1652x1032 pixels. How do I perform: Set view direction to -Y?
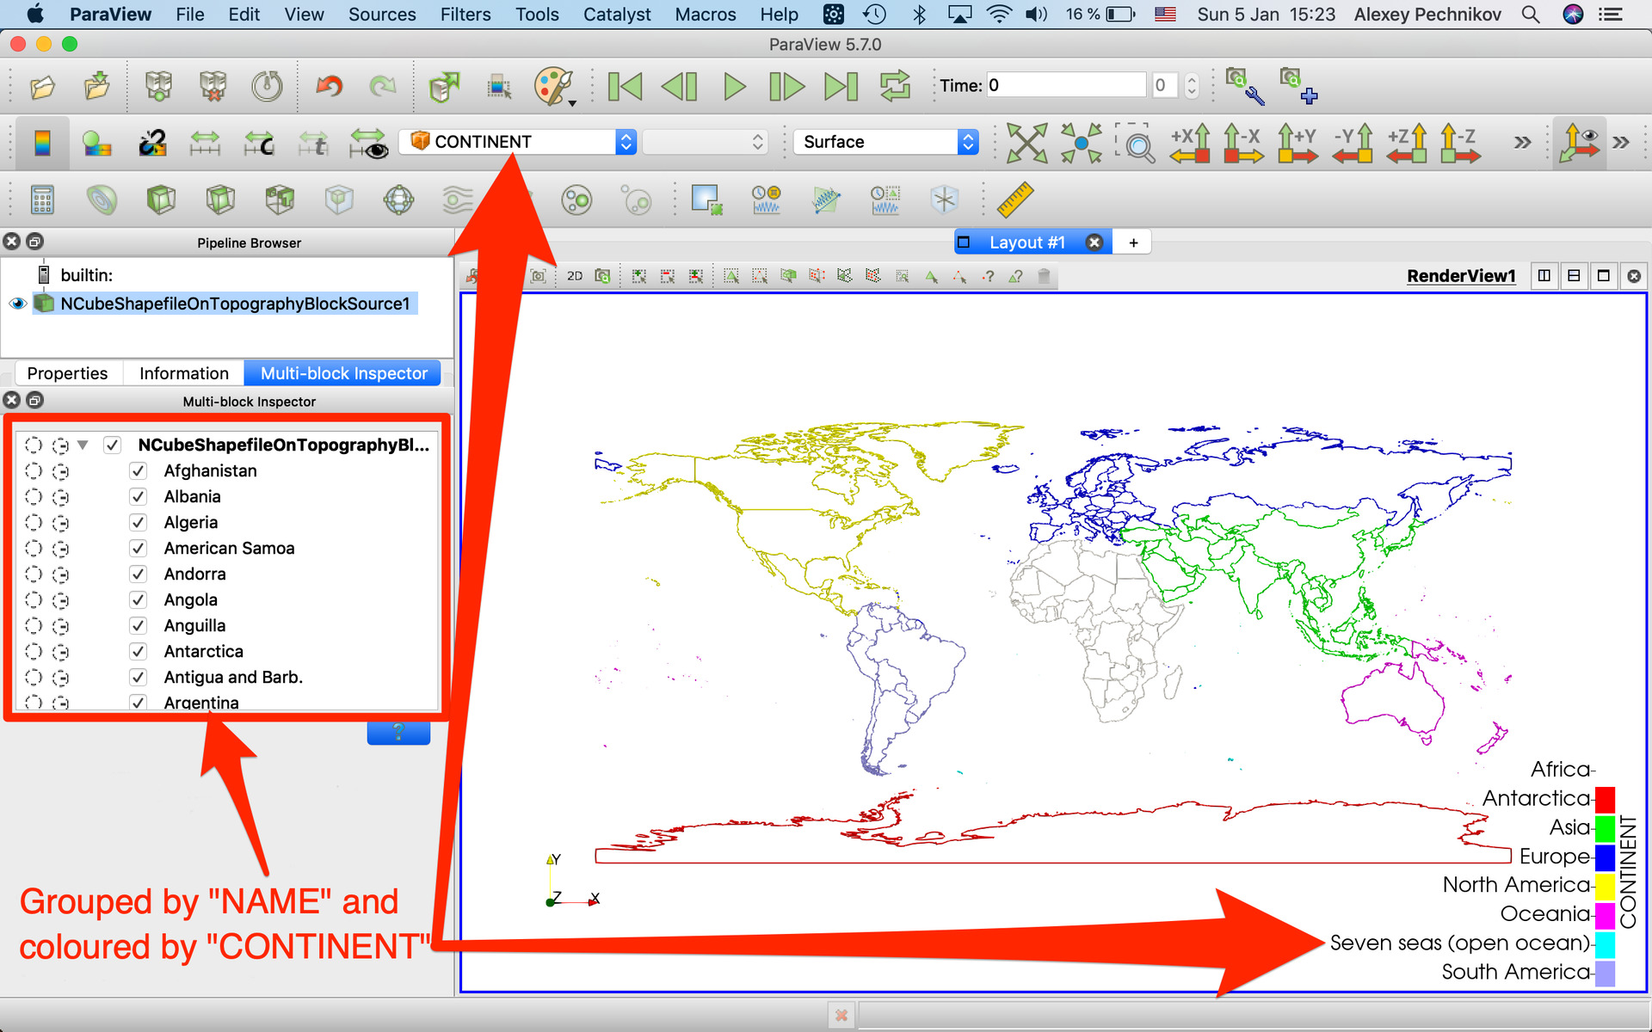tap(1352, 143)
